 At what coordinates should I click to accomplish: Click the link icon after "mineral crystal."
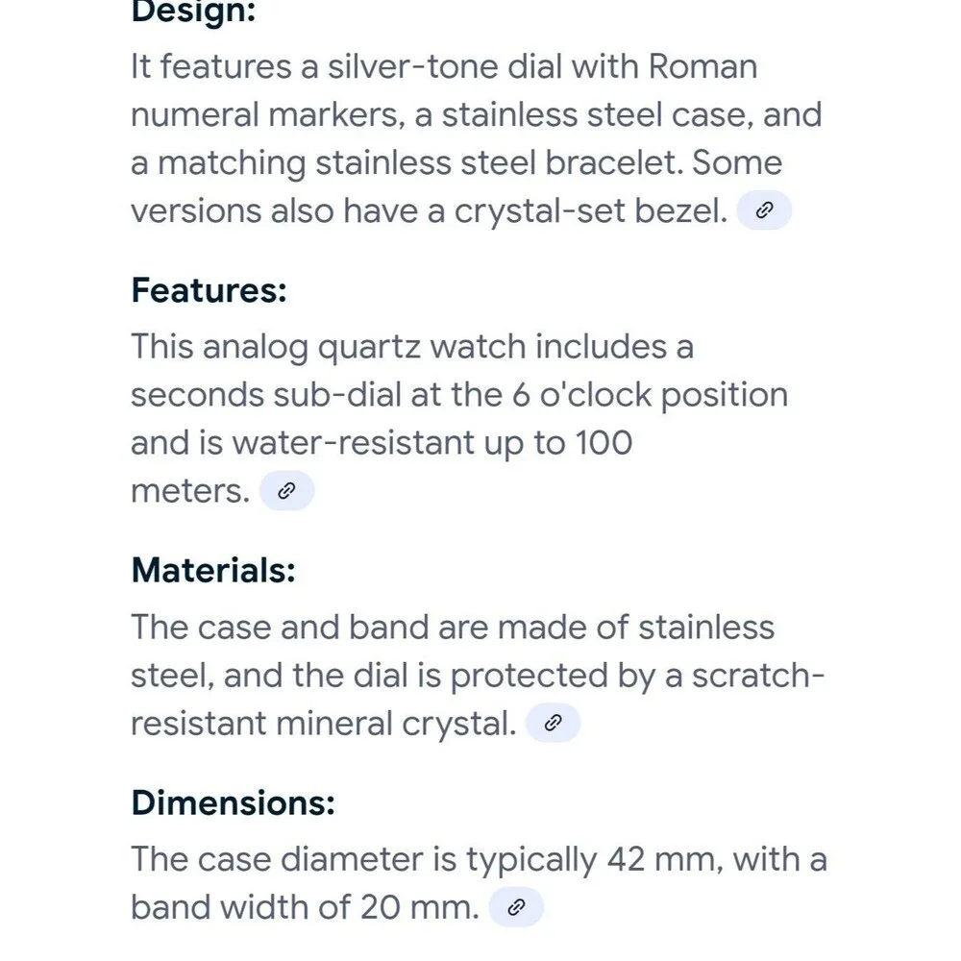pyautogui.click(x=553, y=723)
